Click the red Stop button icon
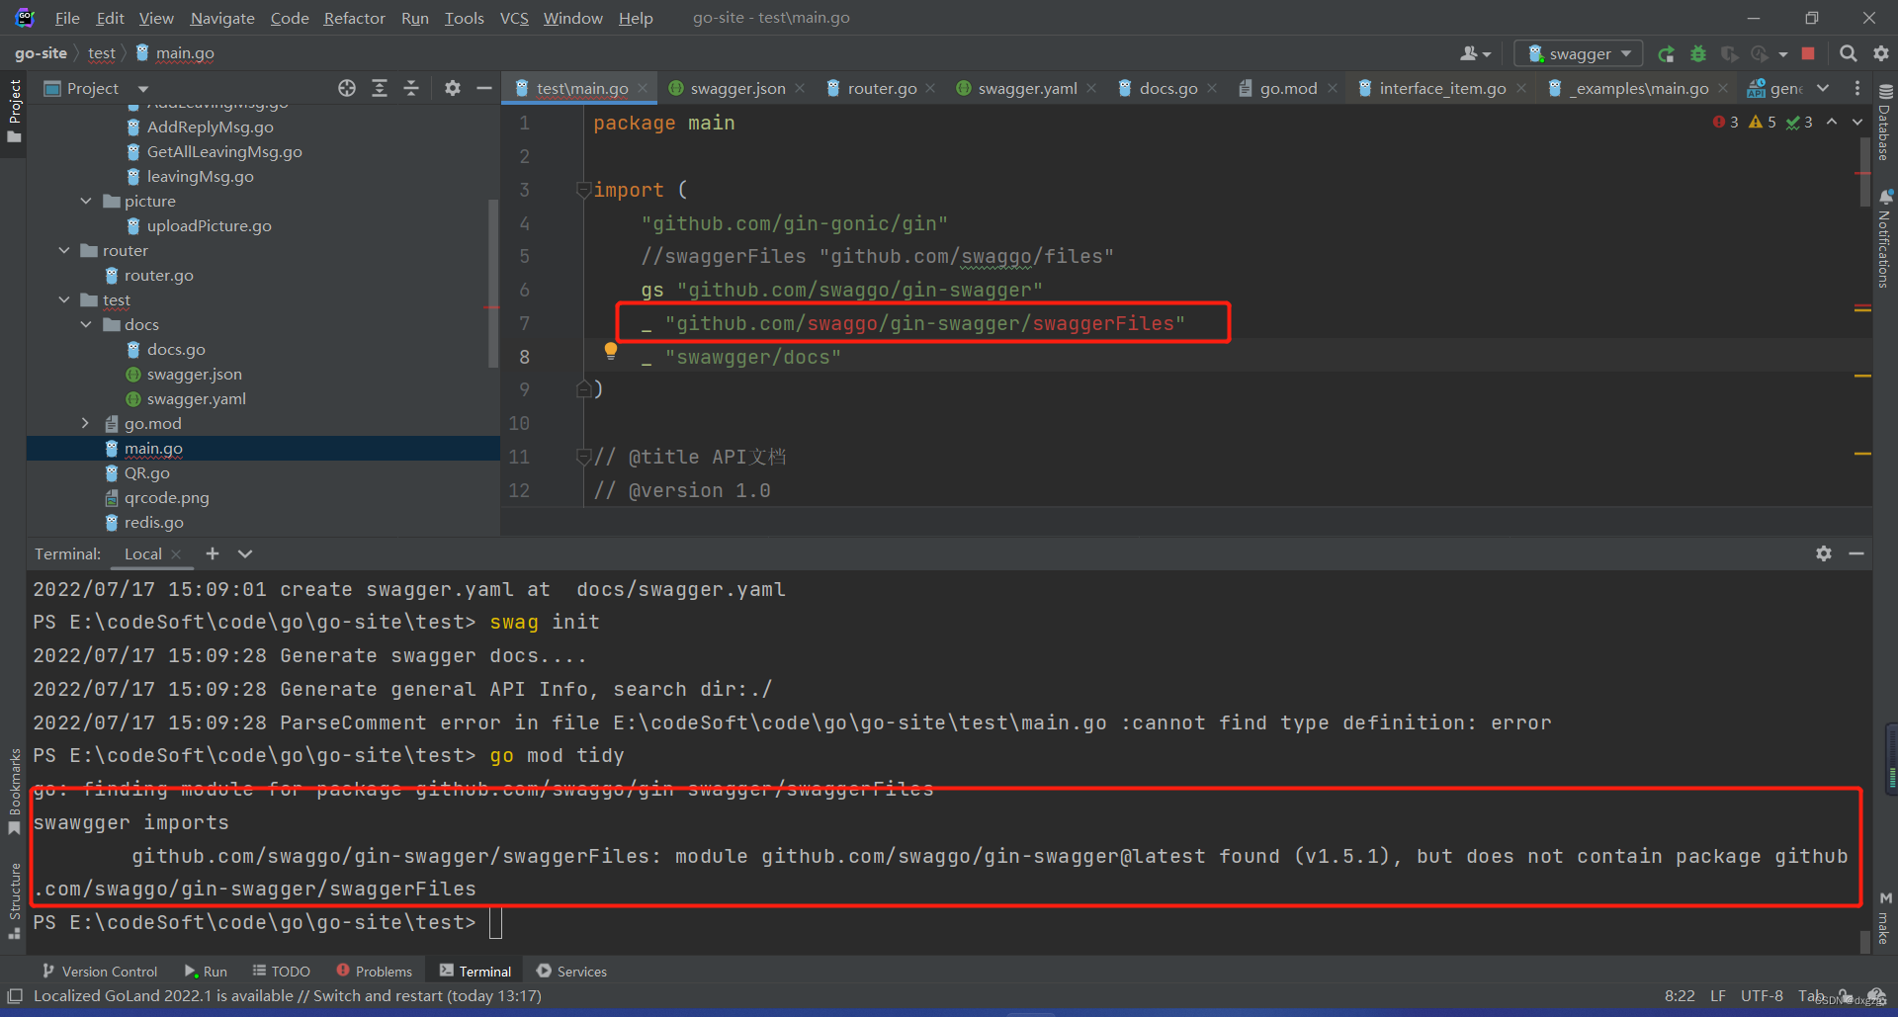Viewport: 1898px width, 1017px height. point(1808,53)
